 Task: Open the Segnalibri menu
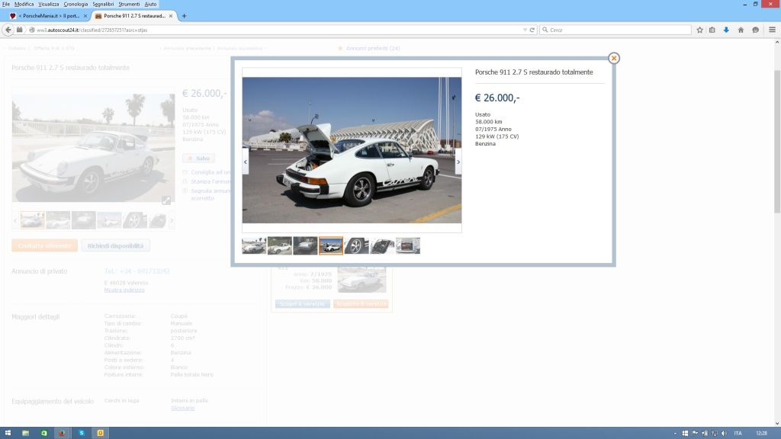click(103, 4)
